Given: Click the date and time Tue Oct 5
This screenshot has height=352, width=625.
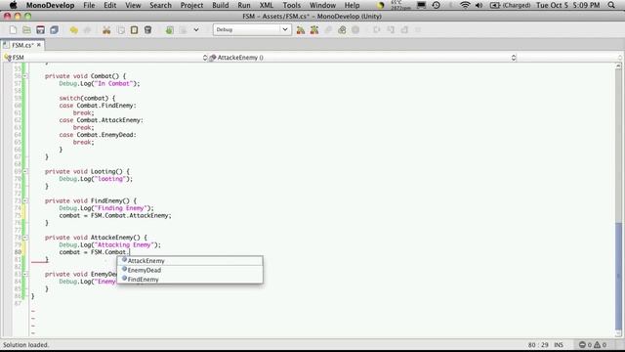Looking at the screenshot, I should 568,5.
